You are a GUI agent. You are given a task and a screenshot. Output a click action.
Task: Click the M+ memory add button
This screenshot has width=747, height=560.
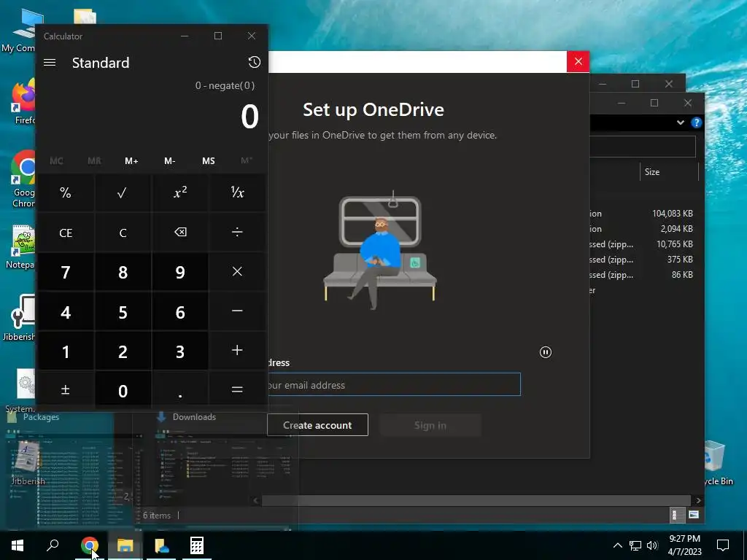131,161
